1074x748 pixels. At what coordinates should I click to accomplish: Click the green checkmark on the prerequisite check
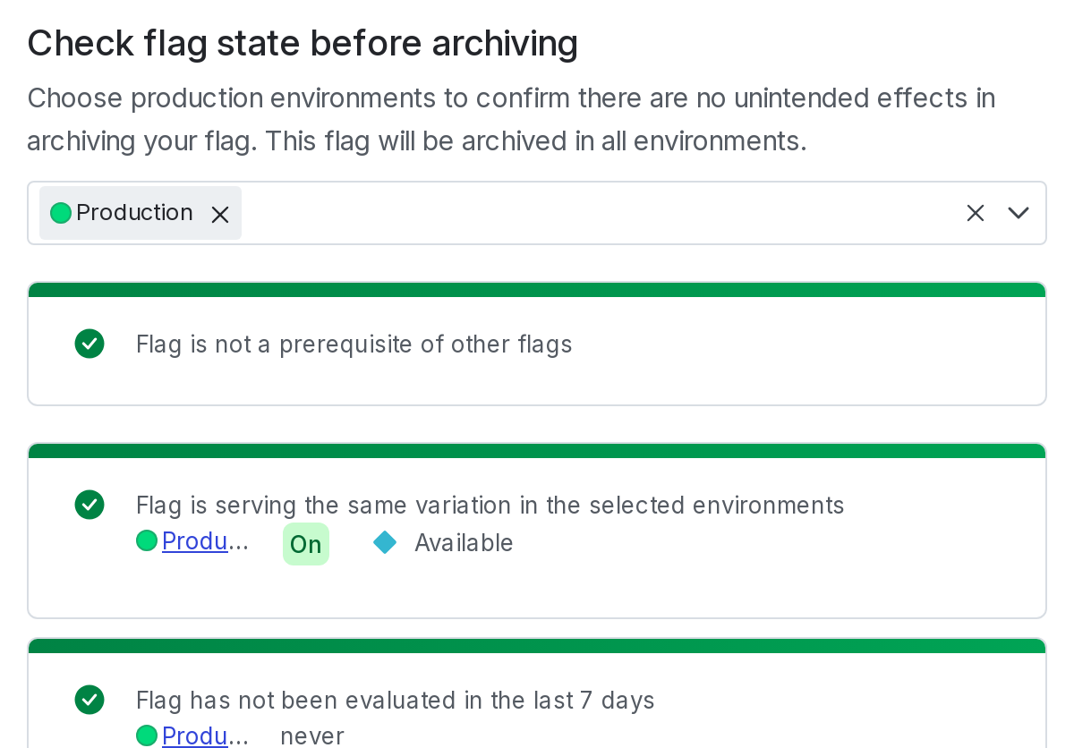coord(89,344)
